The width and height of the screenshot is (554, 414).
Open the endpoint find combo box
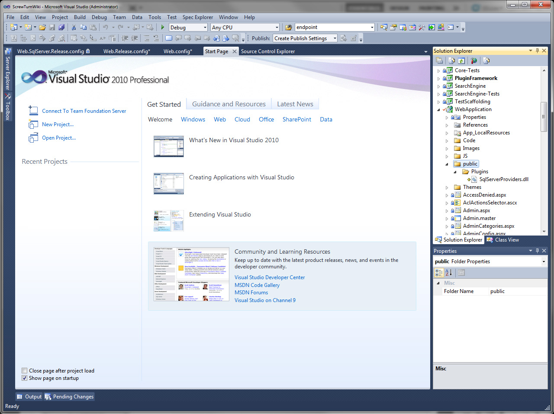click(x=372, y=27)
